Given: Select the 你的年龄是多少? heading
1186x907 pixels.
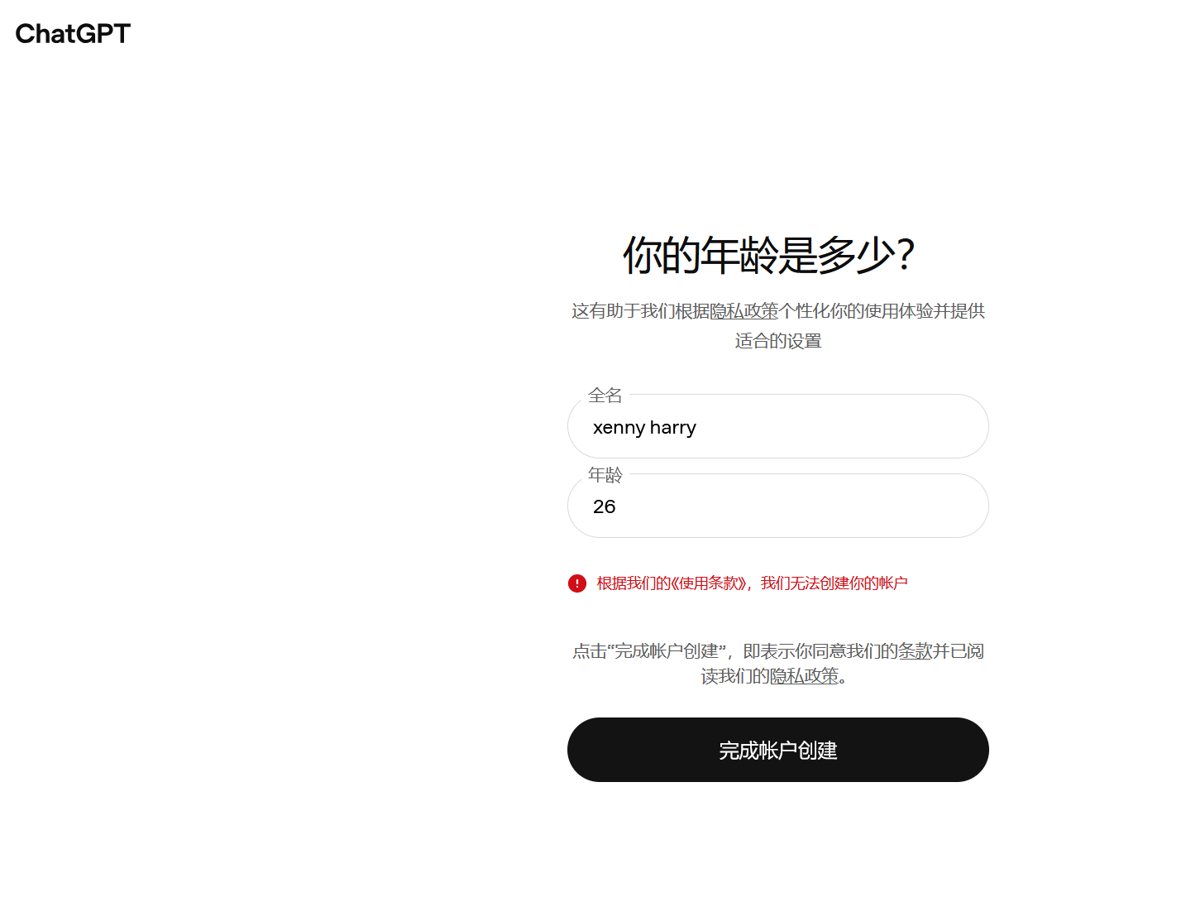Looking at the screenshot, I should click(x=768, y=255).
